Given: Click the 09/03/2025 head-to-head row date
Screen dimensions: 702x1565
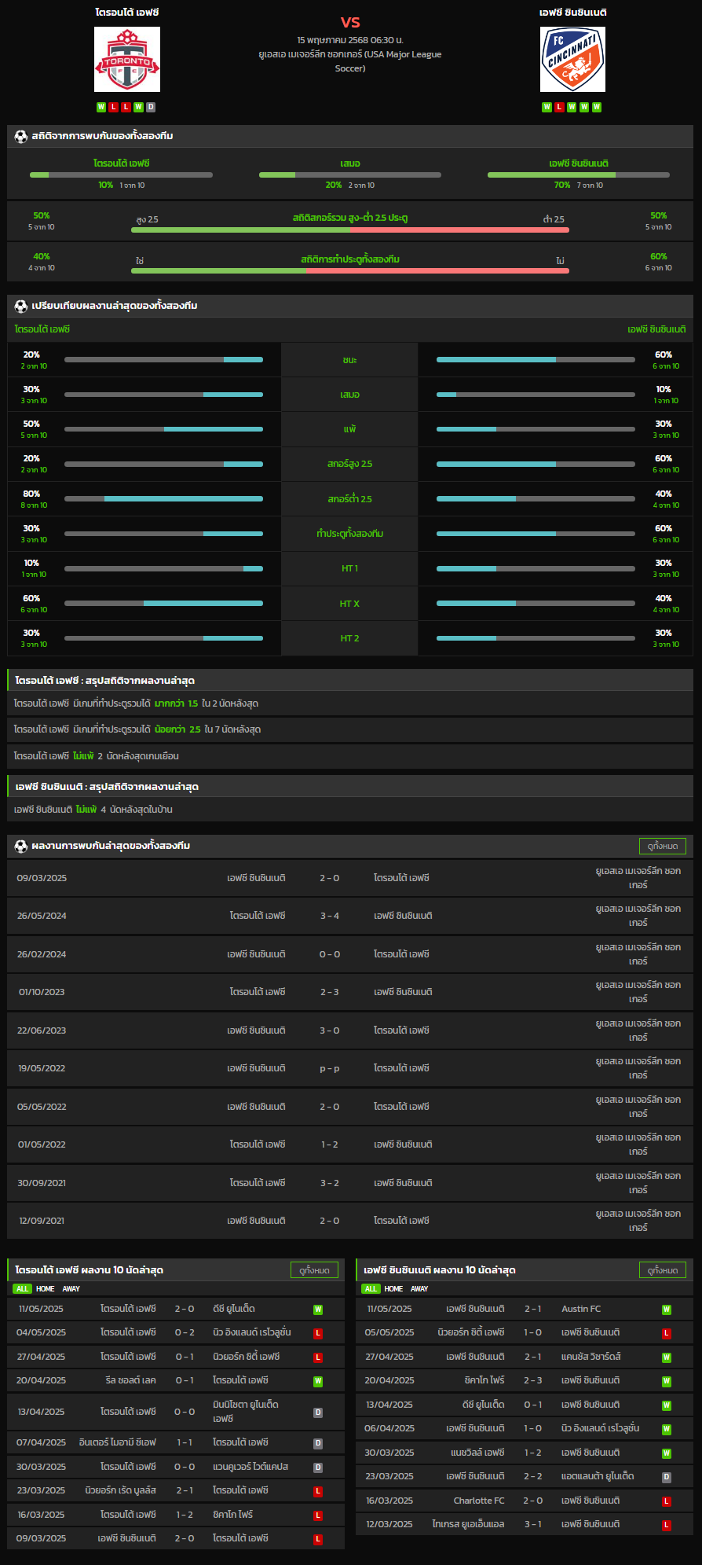Looking at the screenshot, I should [42, 878].
